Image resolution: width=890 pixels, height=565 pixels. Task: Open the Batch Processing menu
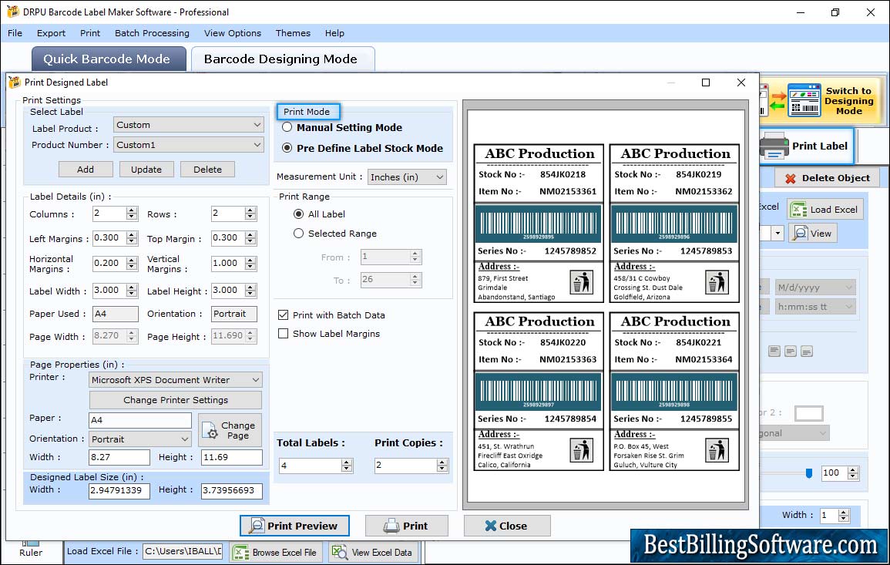pos(152,33)
